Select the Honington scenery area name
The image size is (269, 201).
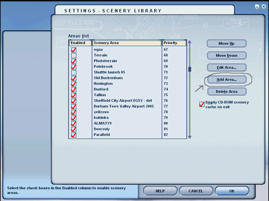[103, 84]
